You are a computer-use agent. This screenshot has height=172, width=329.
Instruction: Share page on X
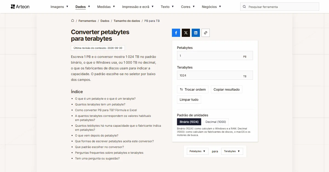(186, 33)
